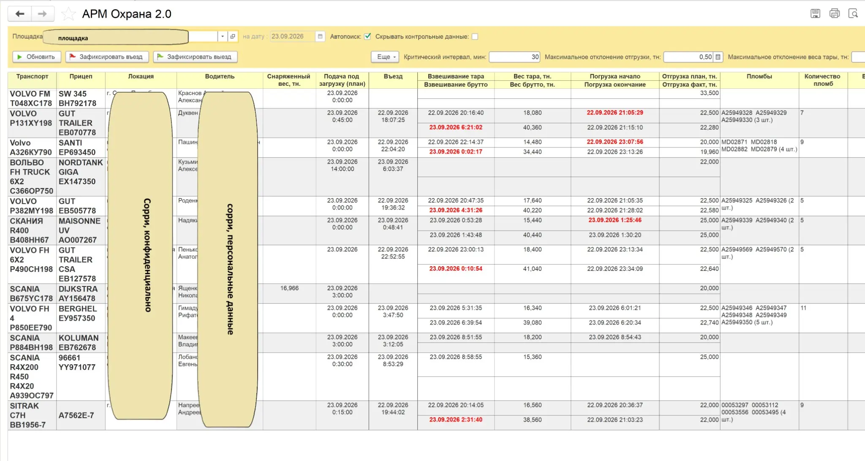Click trailer cell MAISONNE UV AO007267
Image resolution: width=865 pixels, height=461 pixels.
pos(81,230)
